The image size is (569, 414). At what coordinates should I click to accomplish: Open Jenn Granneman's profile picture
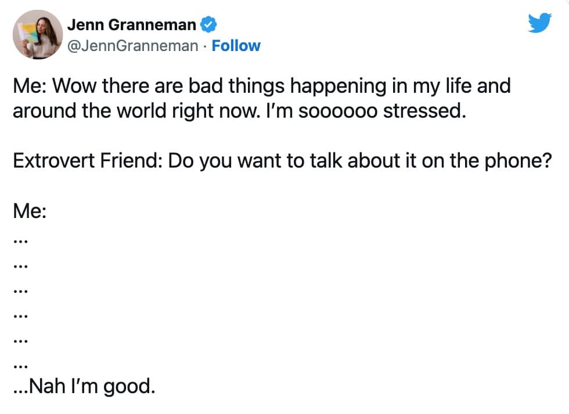pos(37,35)
